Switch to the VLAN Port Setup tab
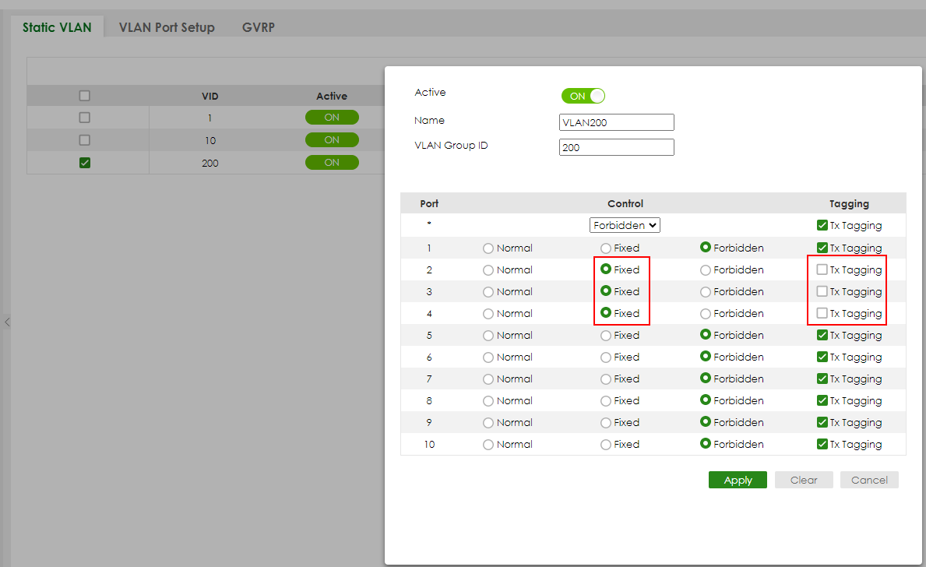926x567 pixels. [x=166, y=26]
